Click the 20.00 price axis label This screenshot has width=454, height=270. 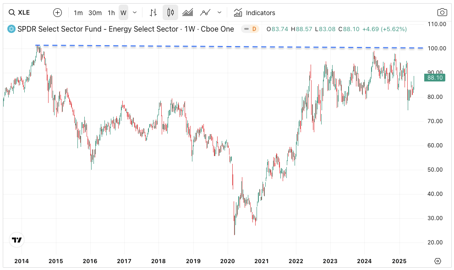pos(435,243)
